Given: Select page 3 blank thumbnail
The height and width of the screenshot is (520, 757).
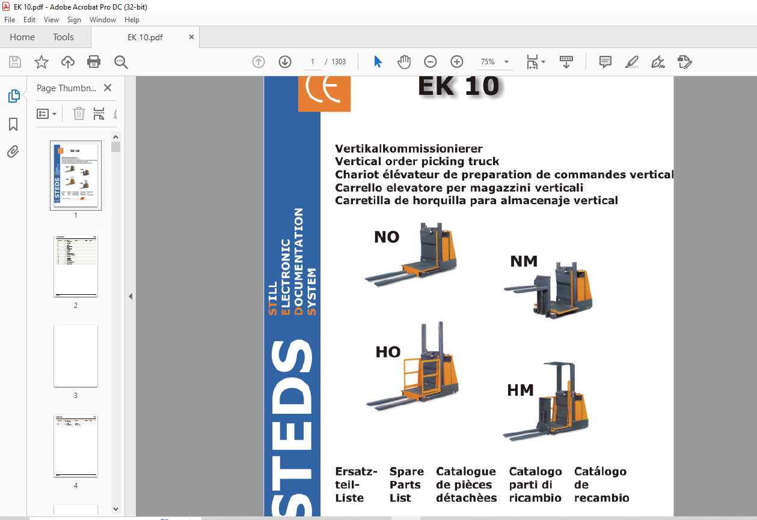Looking at the screenshot, I should (76, 356).
